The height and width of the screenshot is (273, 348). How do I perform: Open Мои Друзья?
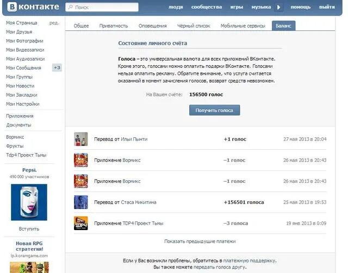pos(19,32)
